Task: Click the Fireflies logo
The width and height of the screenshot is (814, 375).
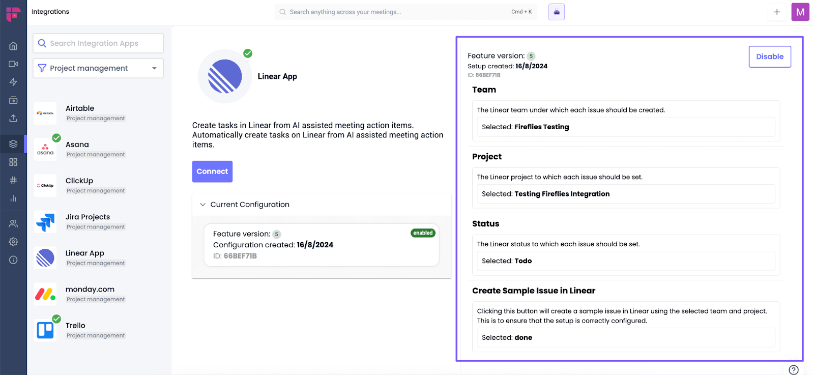Action: click(x=13, y=13)
